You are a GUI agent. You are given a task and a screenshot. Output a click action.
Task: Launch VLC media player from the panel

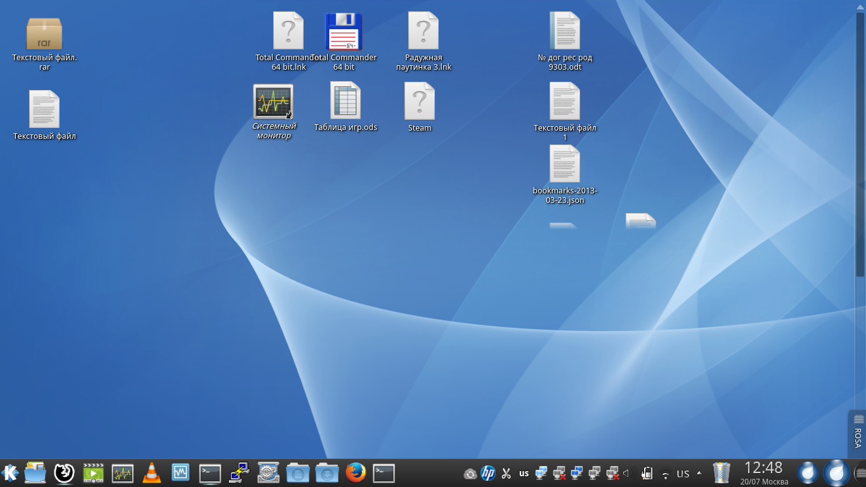(152, 473)
